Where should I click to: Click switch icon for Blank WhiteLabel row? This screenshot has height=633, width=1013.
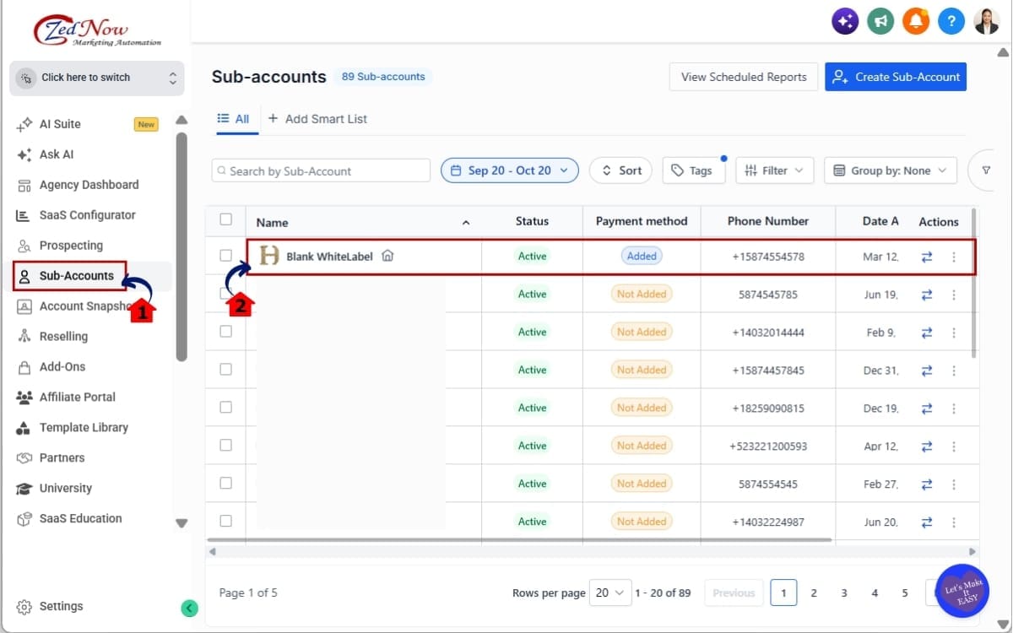click(x=927, y=257)
